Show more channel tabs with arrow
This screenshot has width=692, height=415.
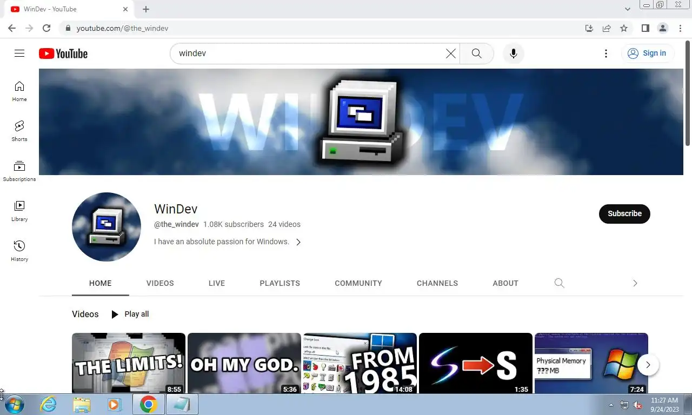pyautogui.click(x=635, y=283)
